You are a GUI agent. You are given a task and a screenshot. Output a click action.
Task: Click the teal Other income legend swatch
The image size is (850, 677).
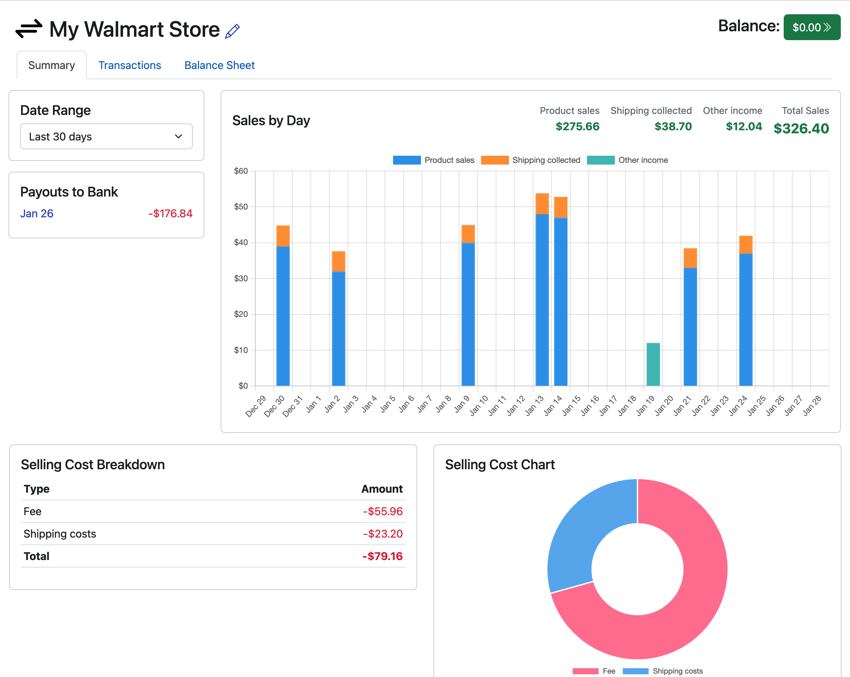601,160
